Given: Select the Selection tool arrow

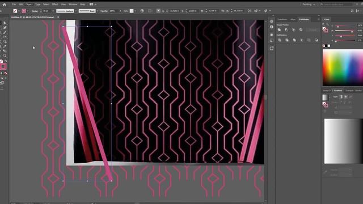Looking at the screenshot, I should point(5,23).
